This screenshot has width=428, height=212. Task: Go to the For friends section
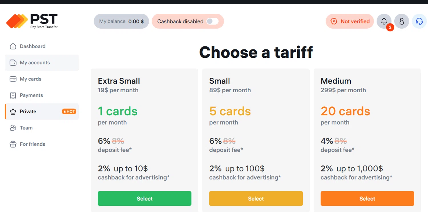tap(33, 144)
